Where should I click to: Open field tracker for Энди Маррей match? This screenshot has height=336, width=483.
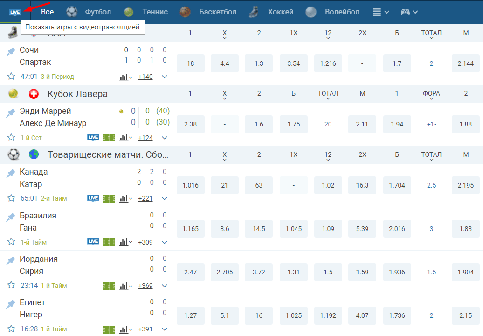[109, 138]
